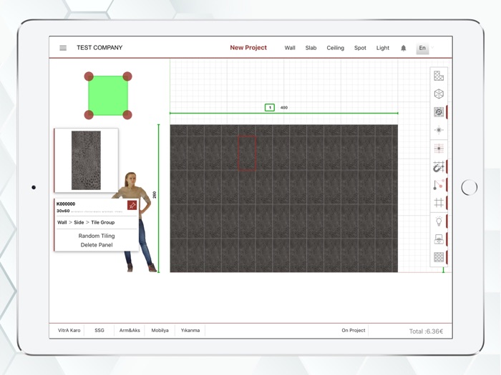Click the pin icon on tile panel
Image resolution: width=501 pixels, height=375 pixels.
pyautogui.click(x=132, y=206)
